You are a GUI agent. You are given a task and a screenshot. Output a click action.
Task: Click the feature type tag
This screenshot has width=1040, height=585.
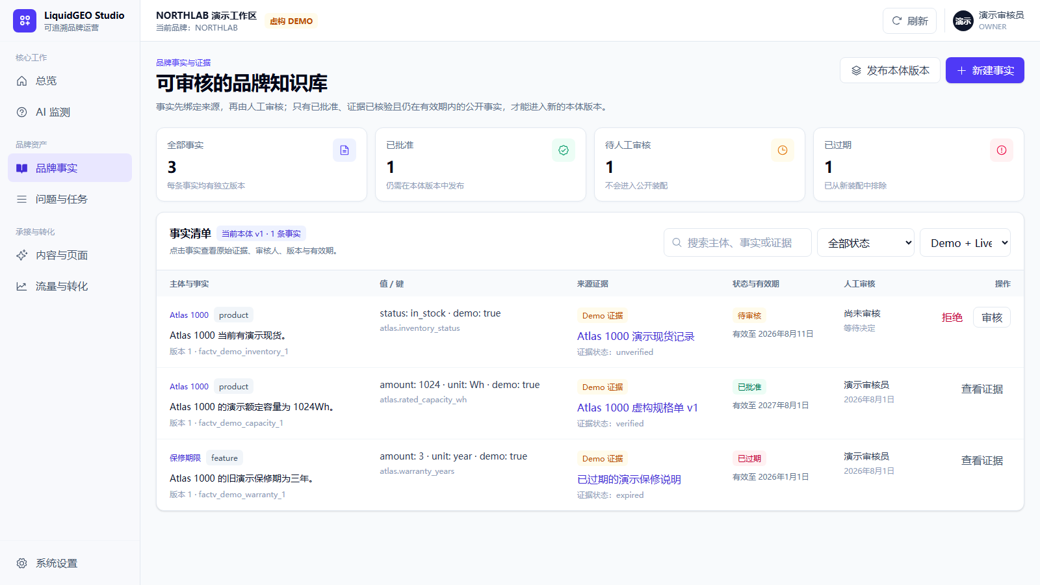pyautogui.click(x=224, y=458)
